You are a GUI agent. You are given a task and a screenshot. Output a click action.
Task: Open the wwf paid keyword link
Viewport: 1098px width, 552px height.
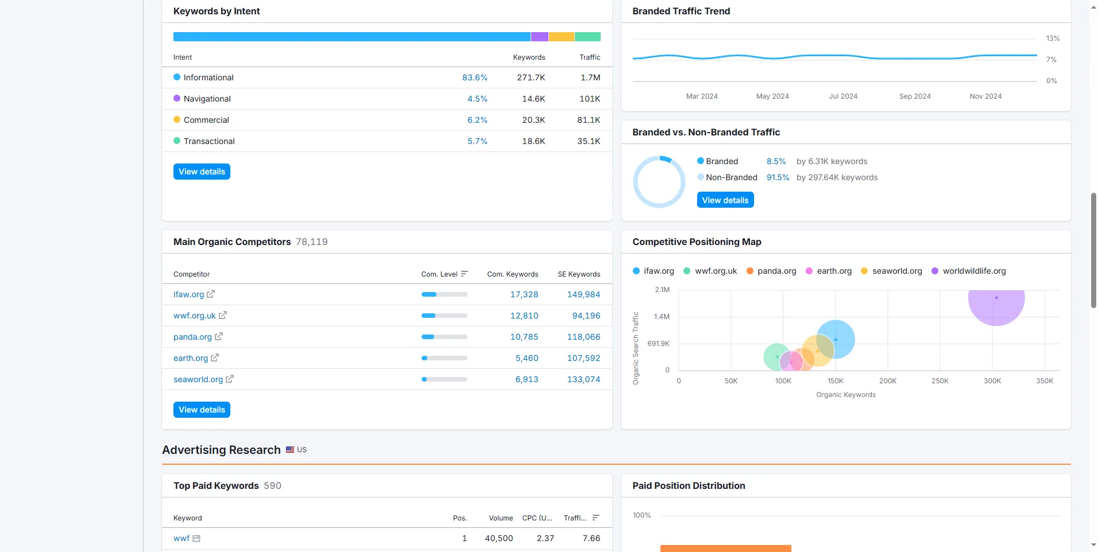point(181,538)
